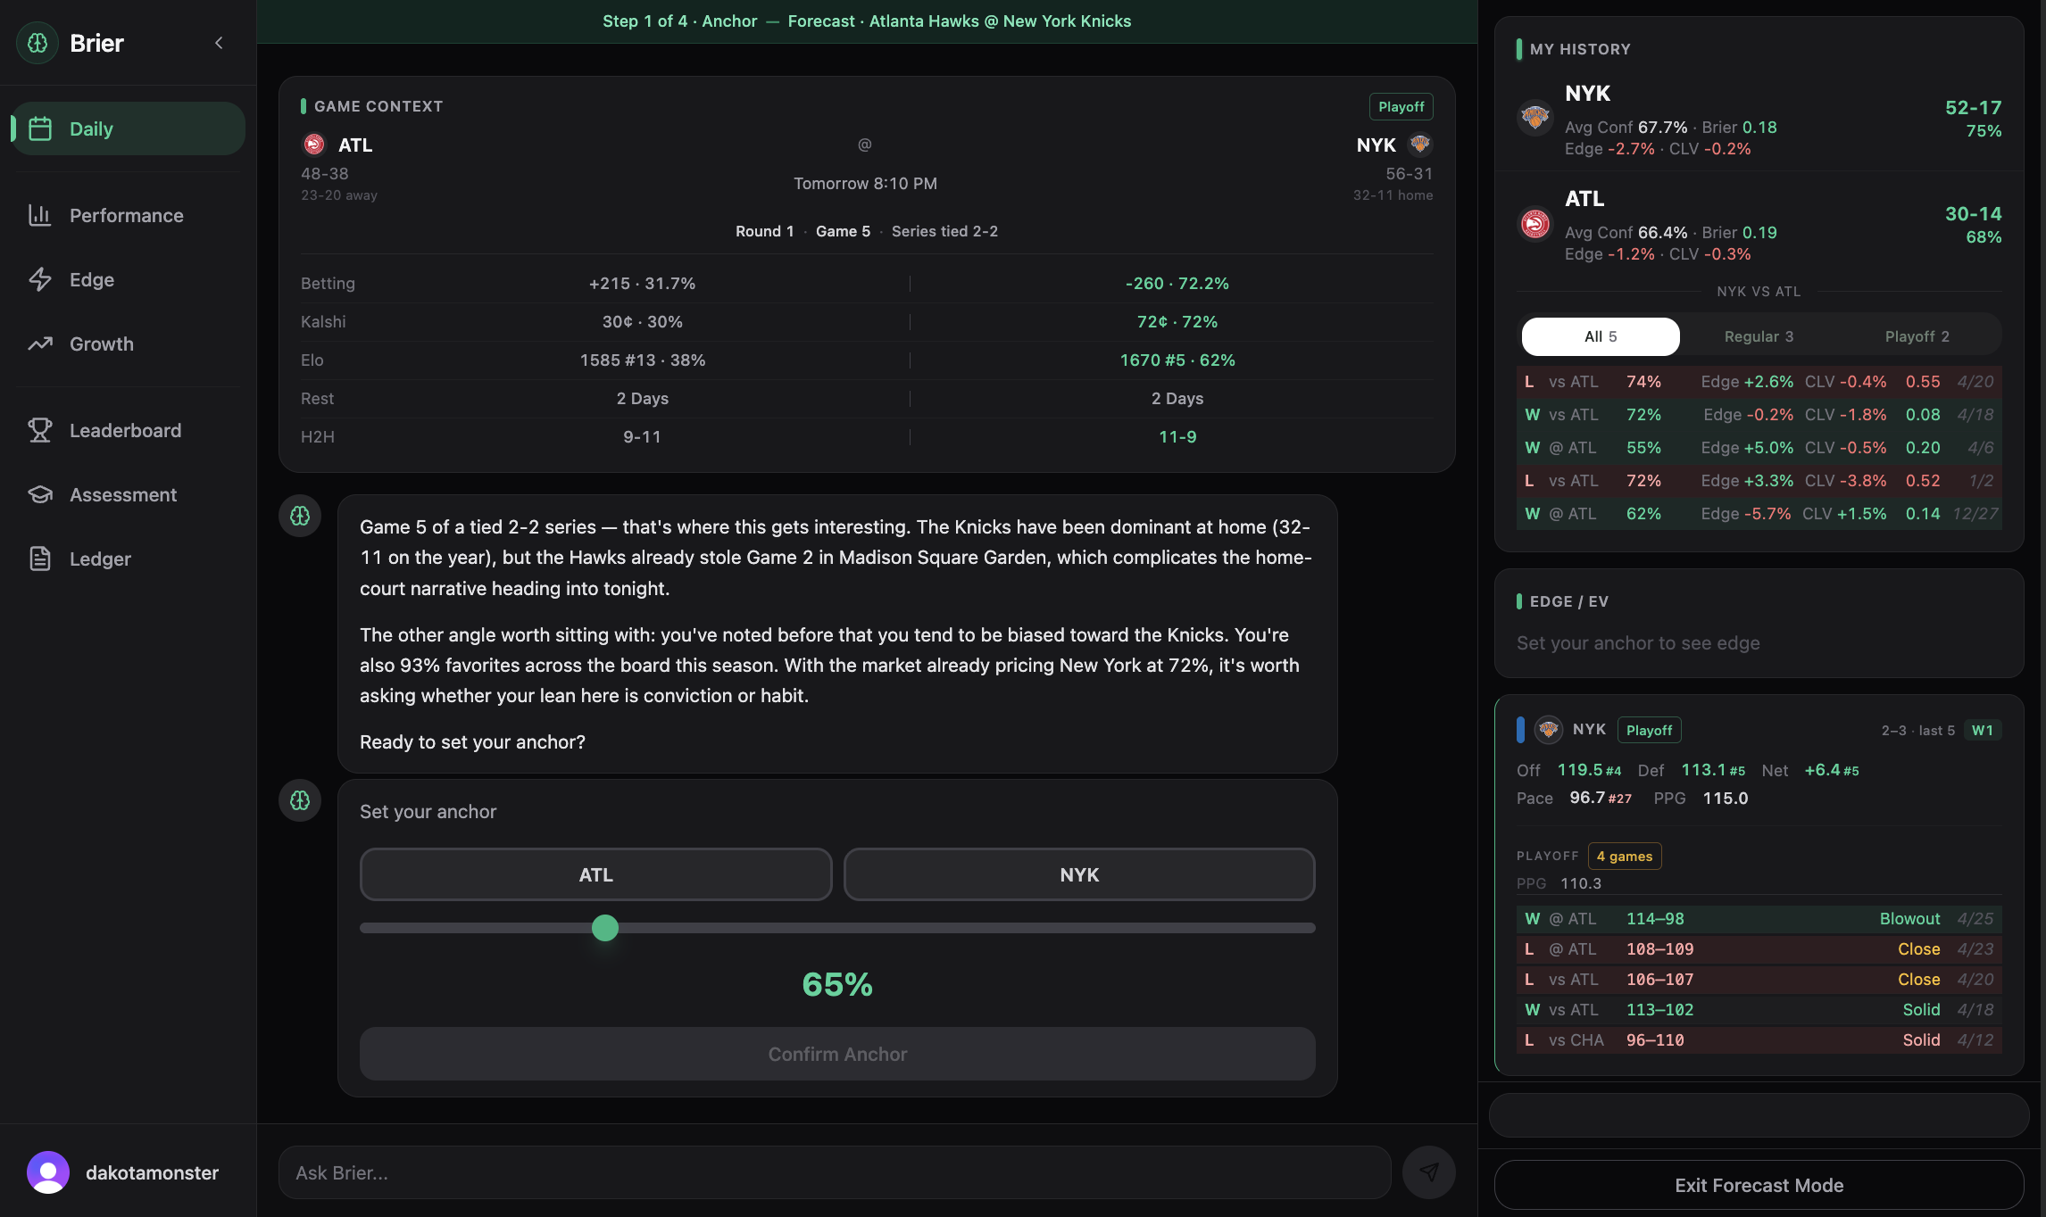Click the Playoff badge in Game Context
The width and height of the screenshot is (2046, 1217).
[1401, 106]
